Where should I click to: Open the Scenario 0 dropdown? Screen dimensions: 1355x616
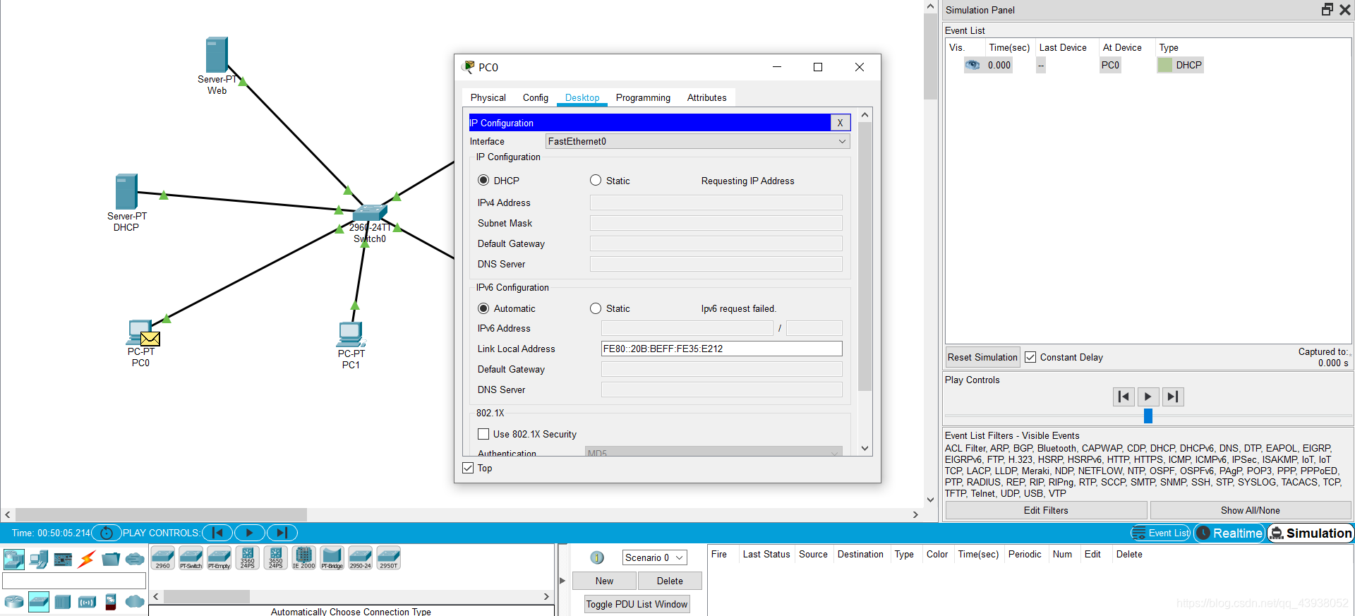click(655, 557)
